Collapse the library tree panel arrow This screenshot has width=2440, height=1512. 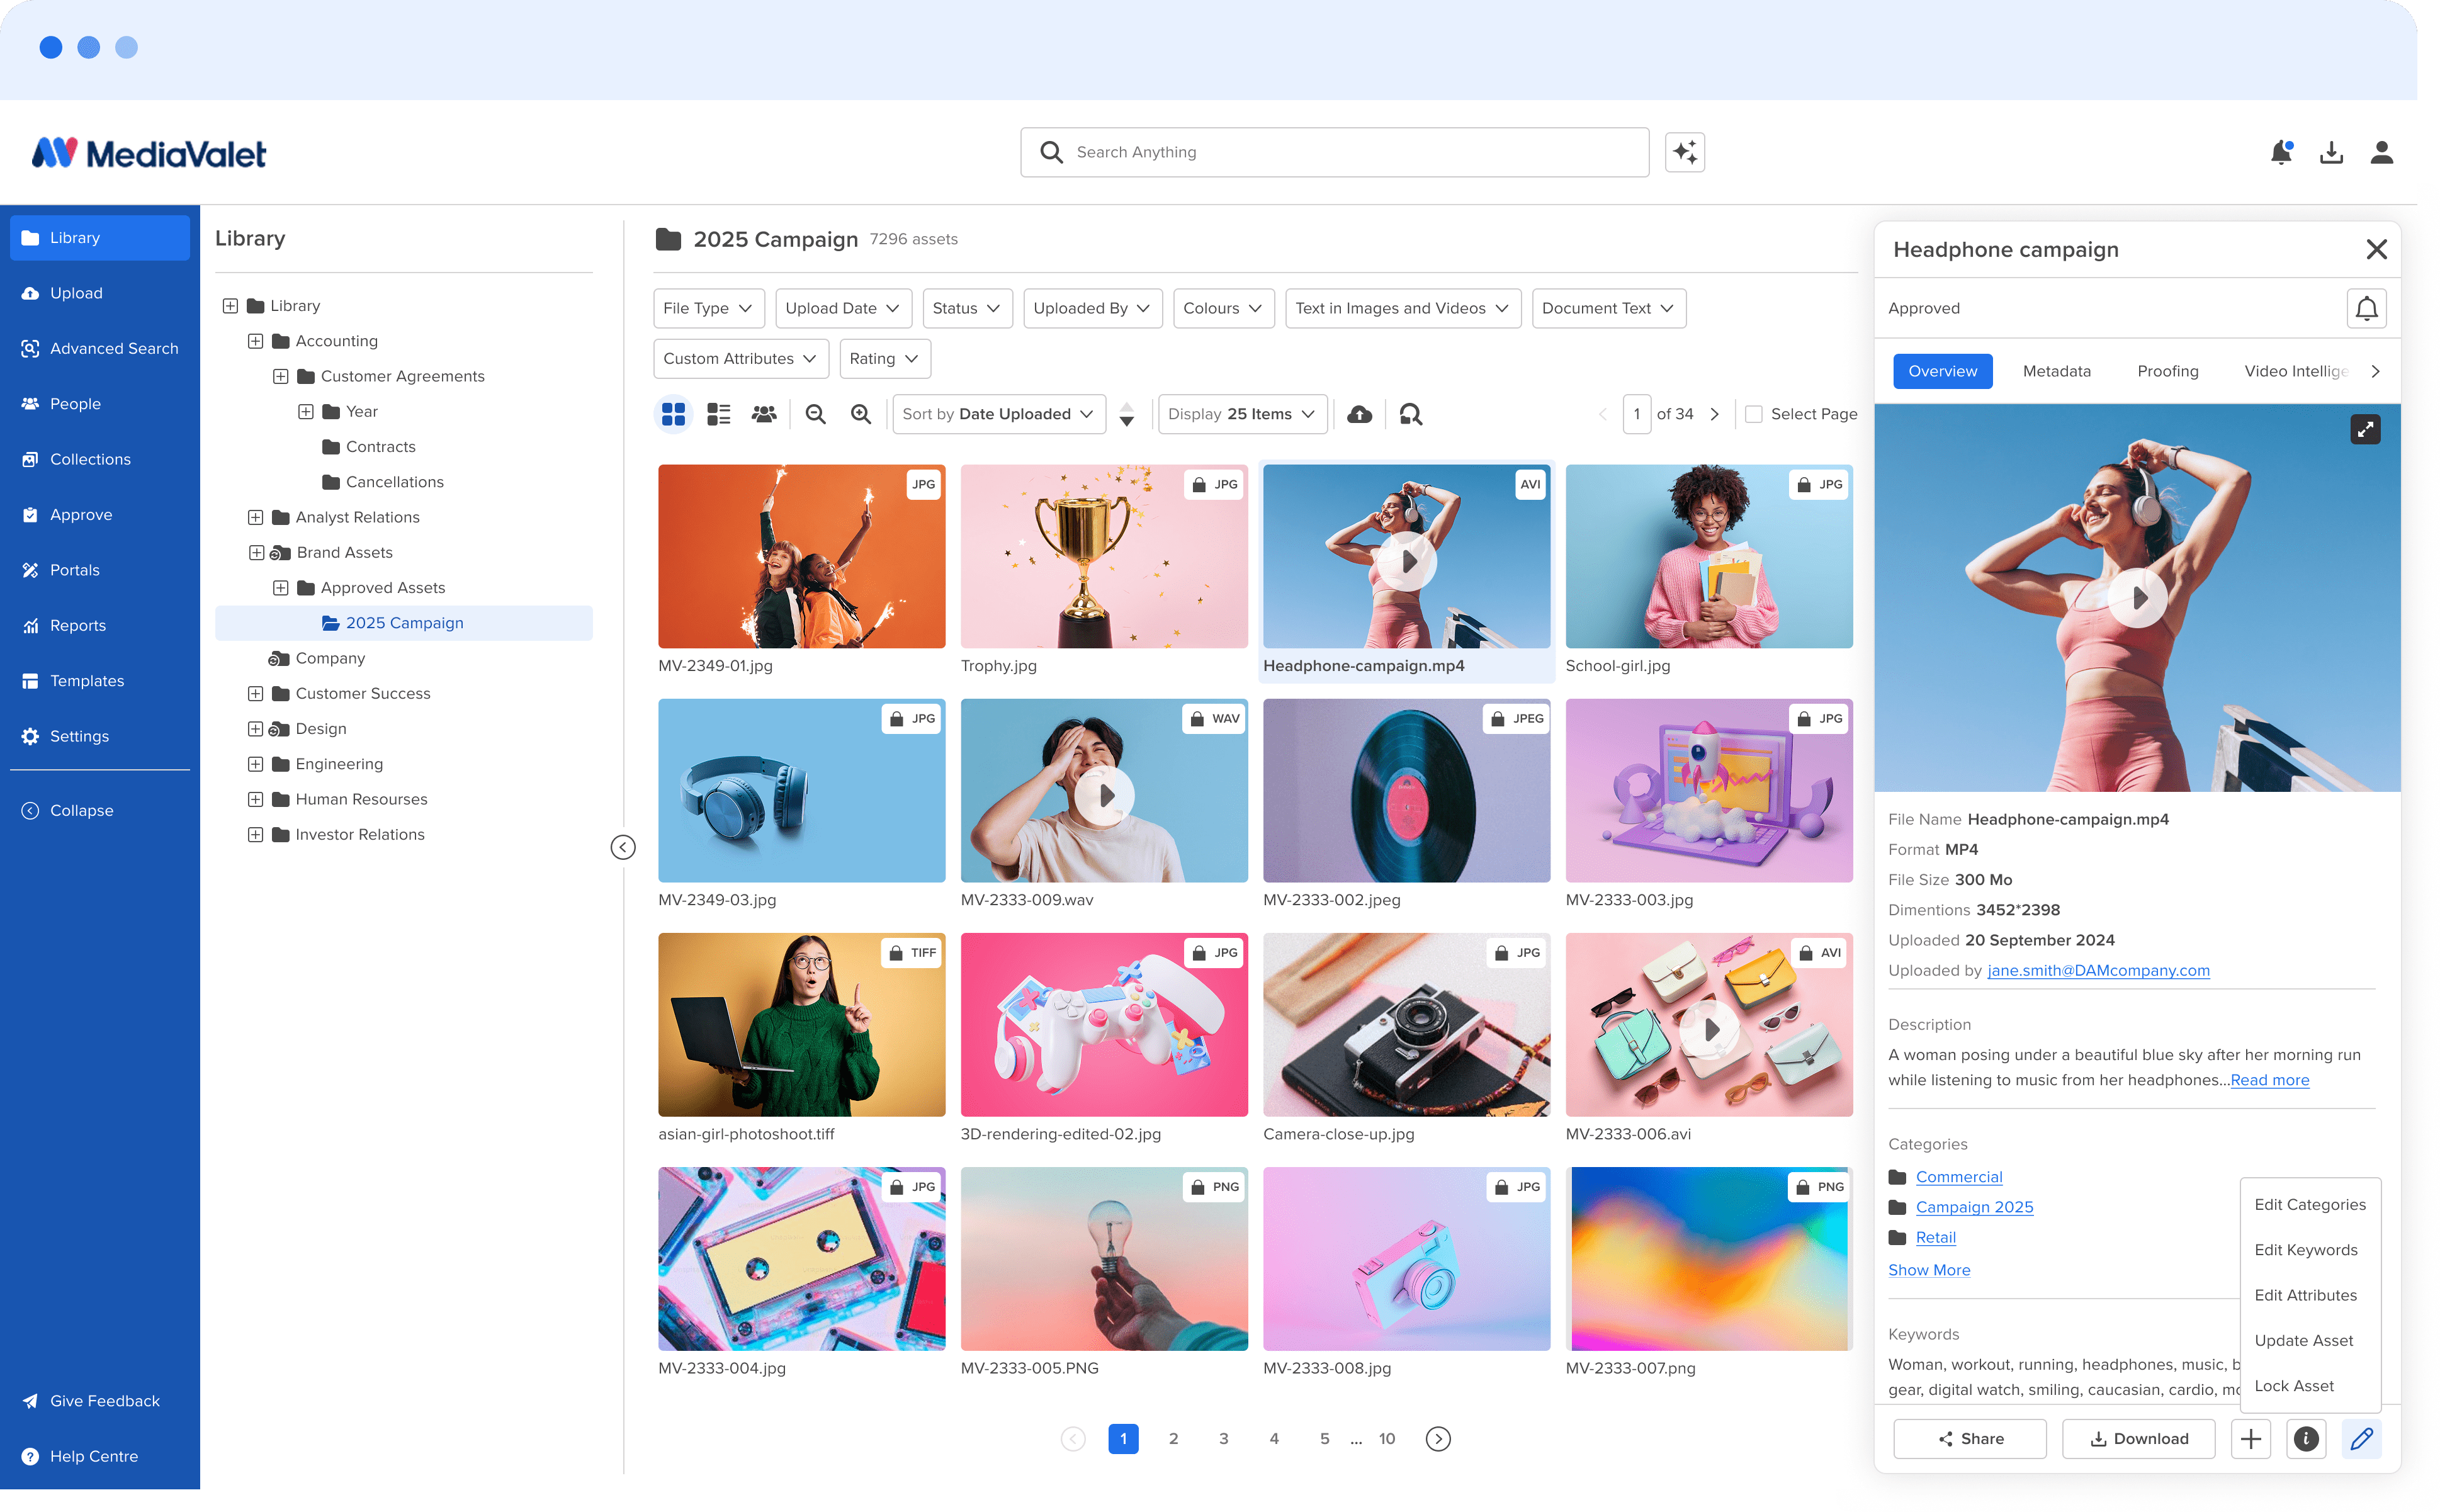coord(622,847)
